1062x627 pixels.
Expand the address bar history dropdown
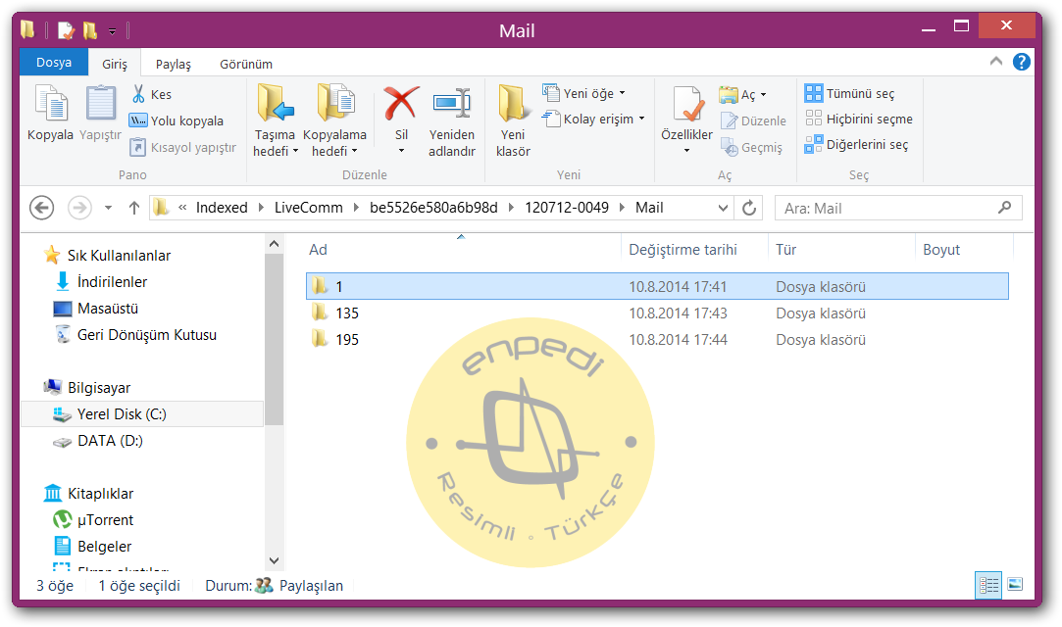pyautogui.click(x=723, y=208)
